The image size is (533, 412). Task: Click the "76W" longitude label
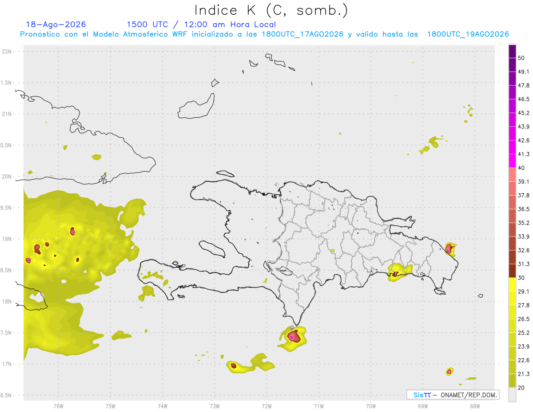(x=58, y=406)
